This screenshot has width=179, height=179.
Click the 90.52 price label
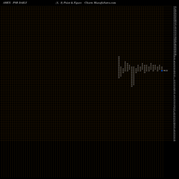[x=165, y=71]
